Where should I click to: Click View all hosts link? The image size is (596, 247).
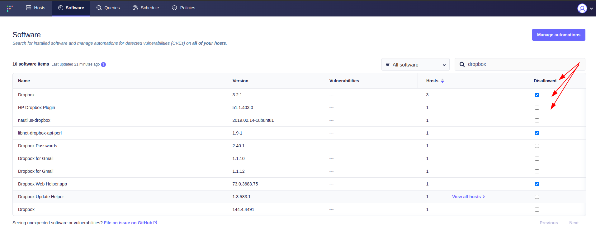468,197
